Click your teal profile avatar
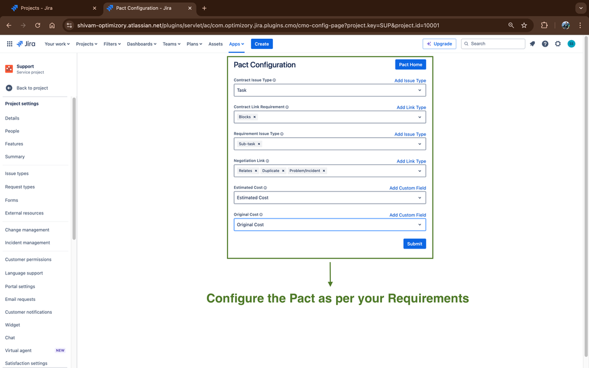Viewport: 589px width, 368px height. click(571, 44)
